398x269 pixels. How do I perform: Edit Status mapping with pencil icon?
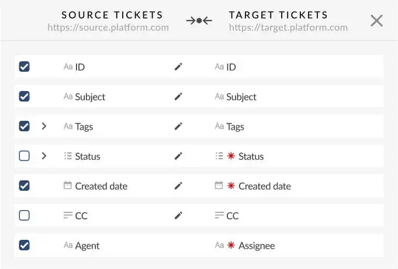click(178, 156)
